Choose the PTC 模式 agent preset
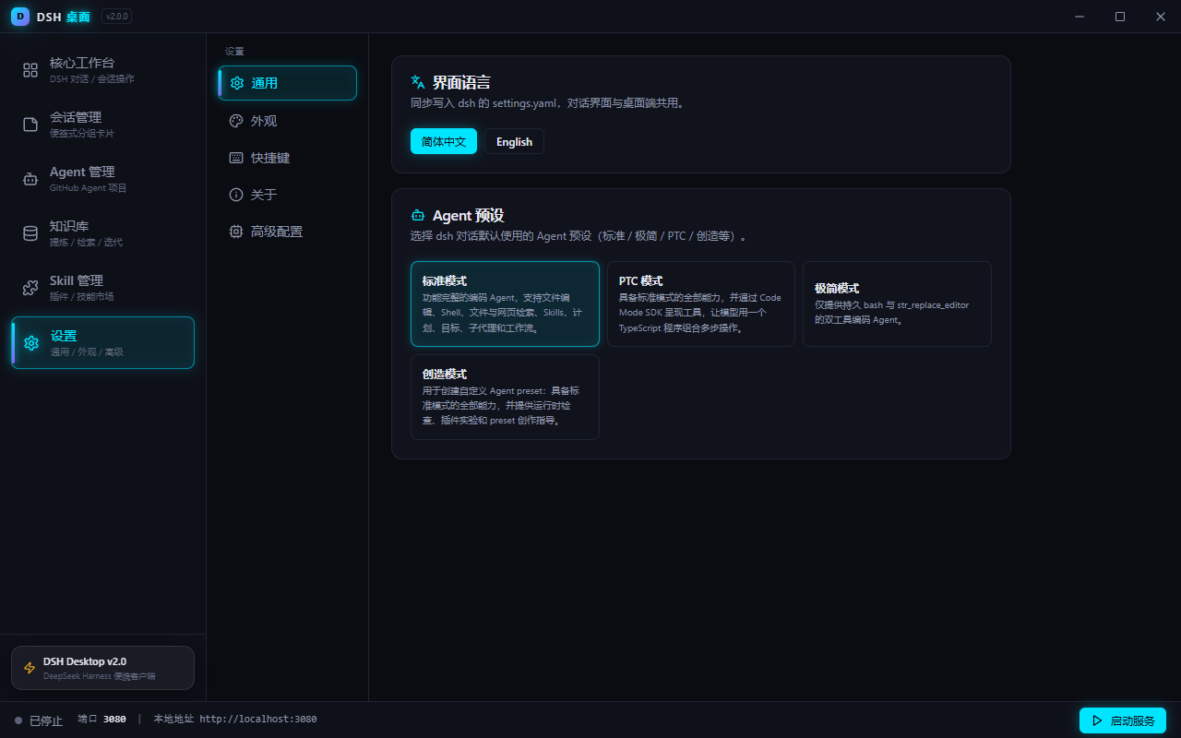The image size is (1181, 738). click(x=701, y=304)
